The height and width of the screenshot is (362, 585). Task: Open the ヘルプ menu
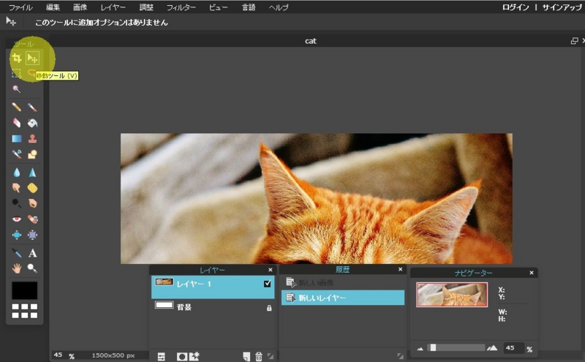279,7
